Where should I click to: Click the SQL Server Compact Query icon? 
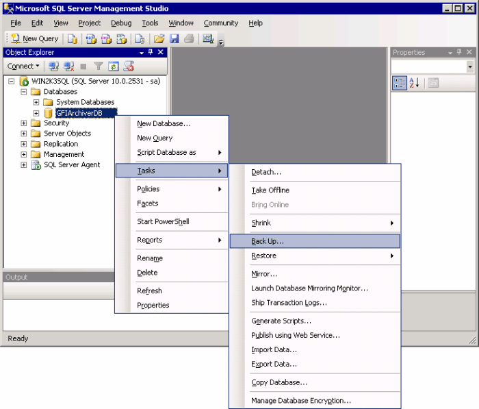140,39
